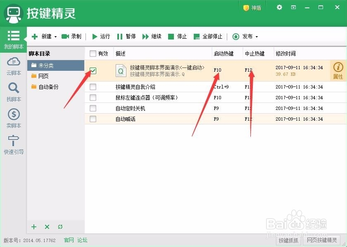347x247 pixels.
Task: Open the My Scripts (我的脚本) sidebar tab
Action: click(14, 40)
